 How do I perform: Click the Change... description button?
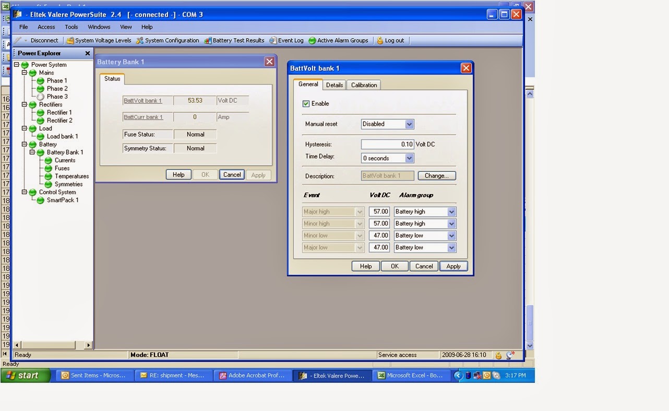coord(437,176)
